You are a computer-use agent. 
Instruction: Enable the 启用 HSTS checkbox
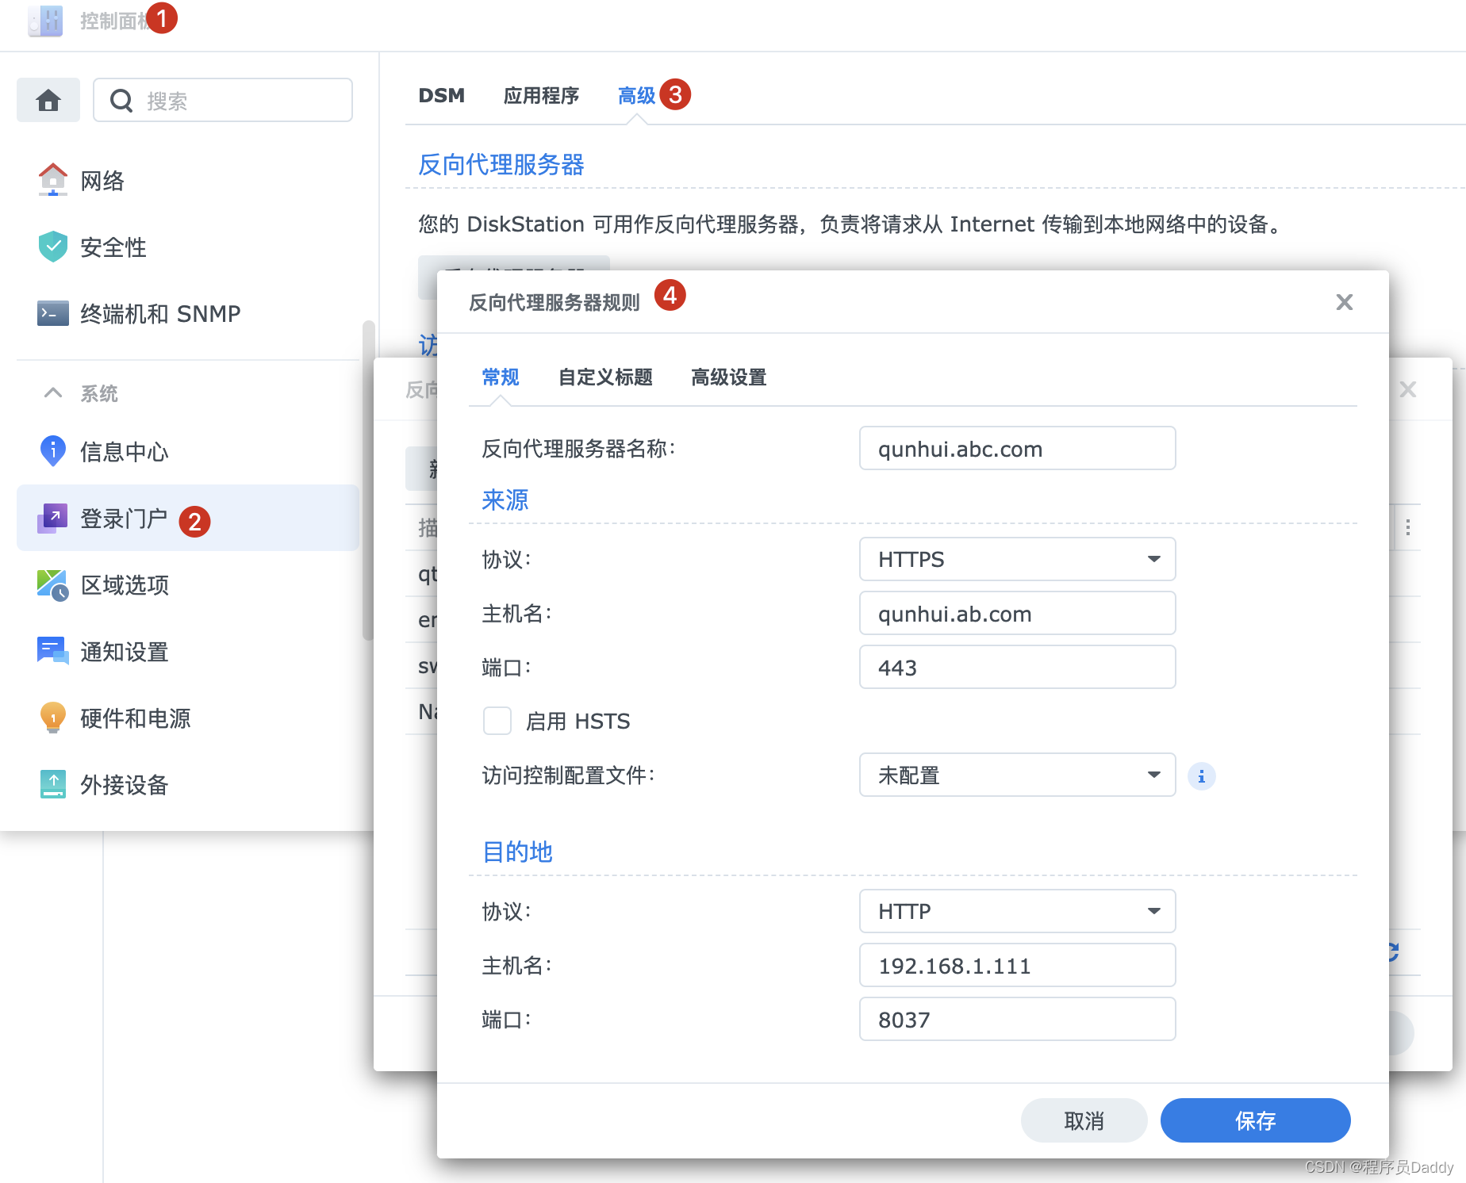click(x=497, y=721)
